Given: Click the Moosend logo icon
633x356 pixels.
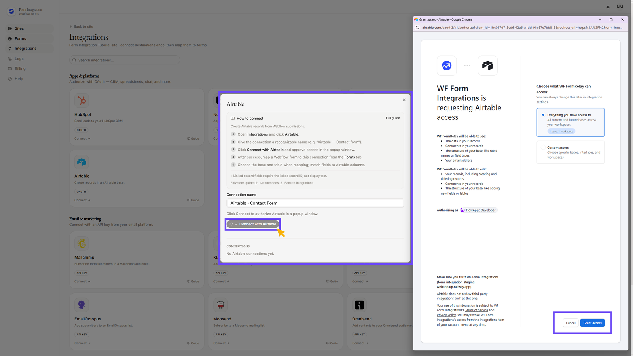Looking at the screenshot, I should (220, 305).
